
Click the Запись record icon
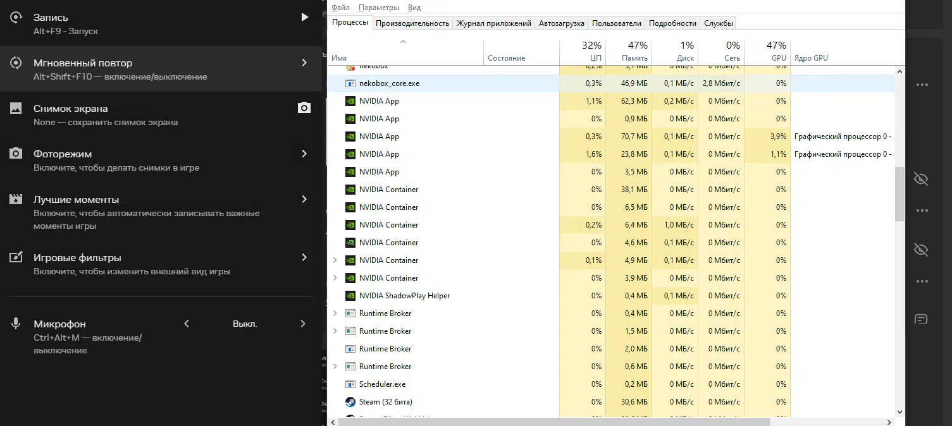(16, 18)
